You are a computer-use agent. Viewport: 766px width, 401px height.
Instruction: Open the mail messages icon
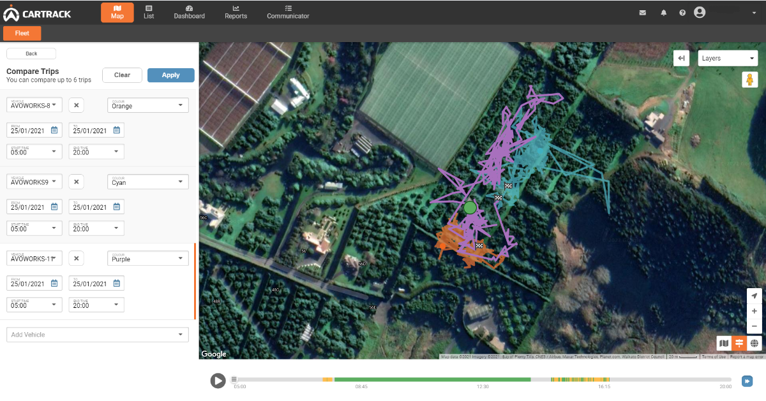[642, 13]
